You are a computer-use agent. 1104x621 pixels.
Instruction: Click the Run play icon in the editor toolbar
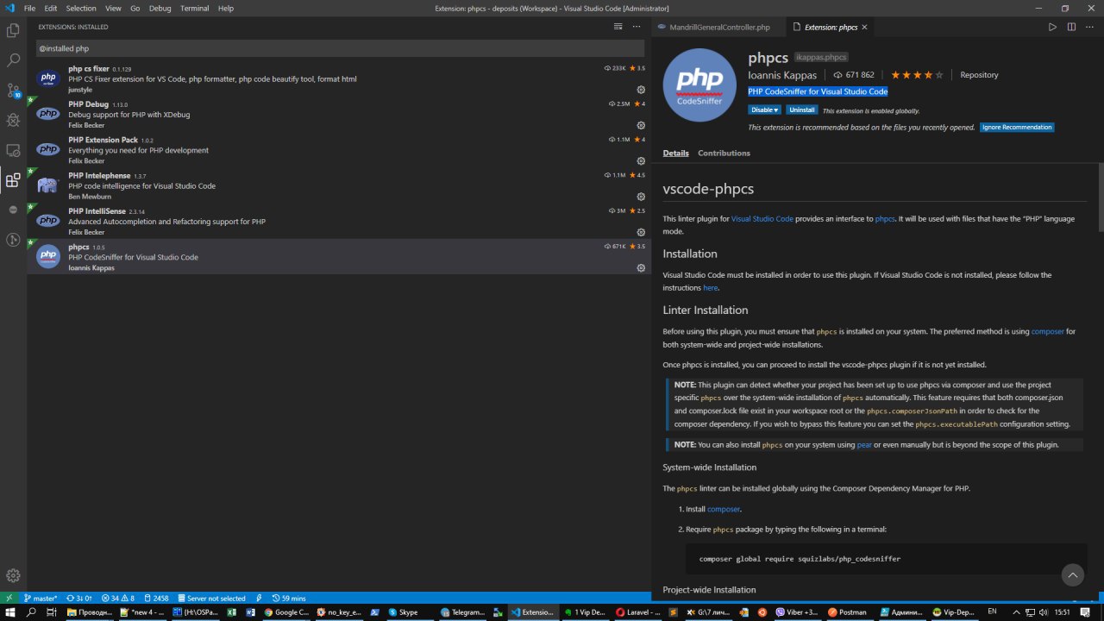1052,27
